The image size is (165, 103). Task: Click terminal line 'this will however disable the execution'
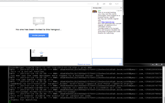(x=51, y=96)
